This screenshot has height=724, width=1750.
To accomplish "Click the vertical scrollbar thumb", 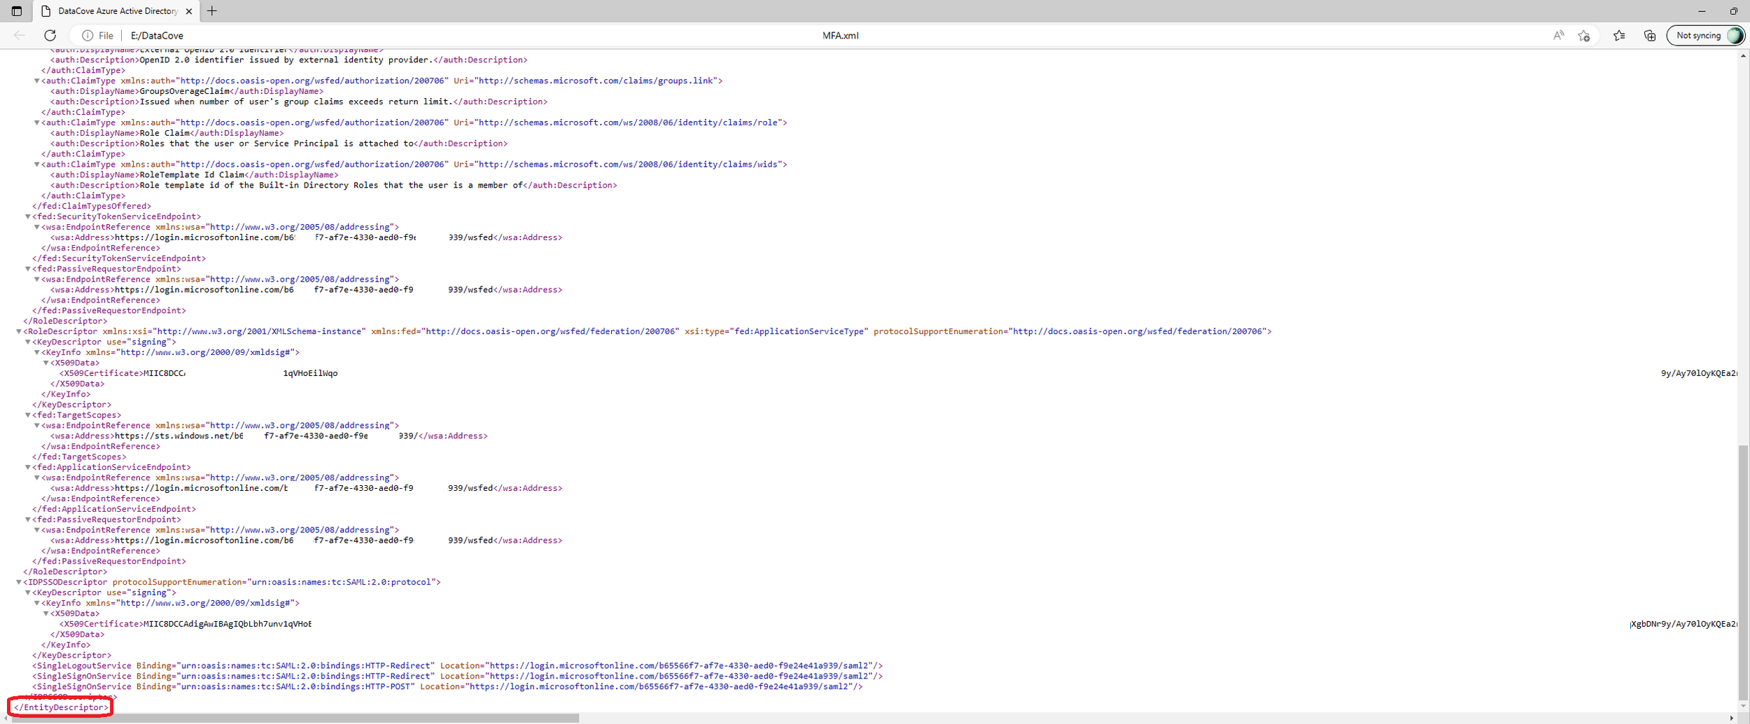I will click(x=1742, y=567).
